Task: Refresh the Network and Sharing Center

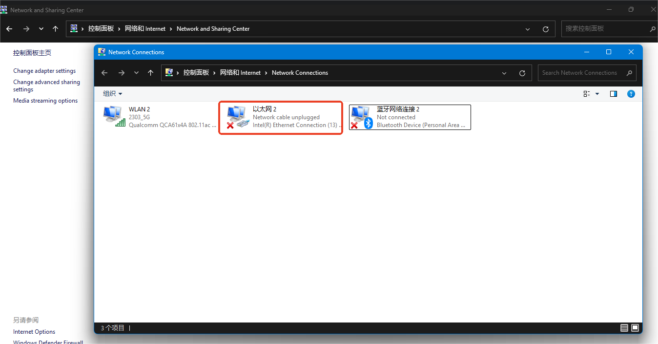Action: pyautogui.click(x=546, y=29)
